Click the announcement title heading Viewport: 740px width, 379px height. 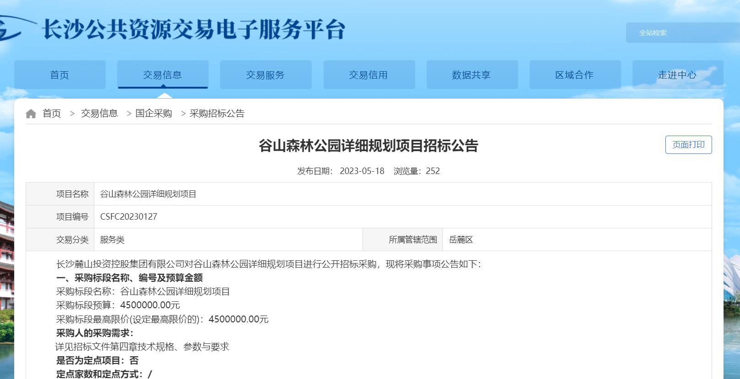click(368, 146)
